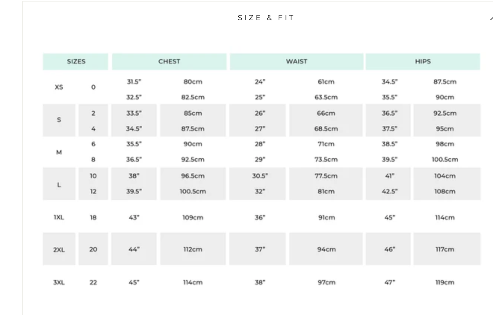This screenshot has width=493, height=315.
Task: Select the 112cm chest value
Action: [x=193, y=249]
